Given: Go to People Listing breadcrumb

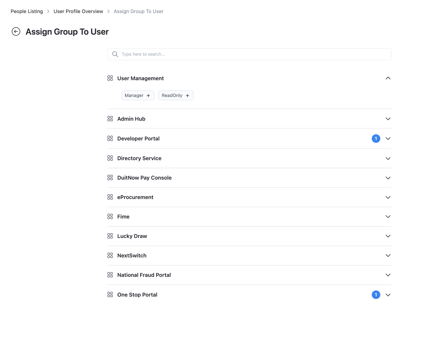Looking at the screenshot, I should coord(27,11).
